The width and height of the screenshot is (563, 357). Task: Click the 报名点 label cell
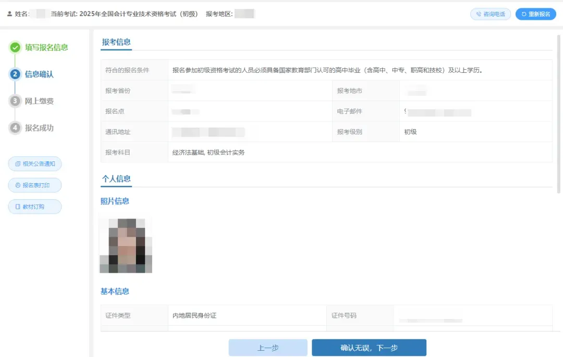pyautogui.click(x=134, y=111)
